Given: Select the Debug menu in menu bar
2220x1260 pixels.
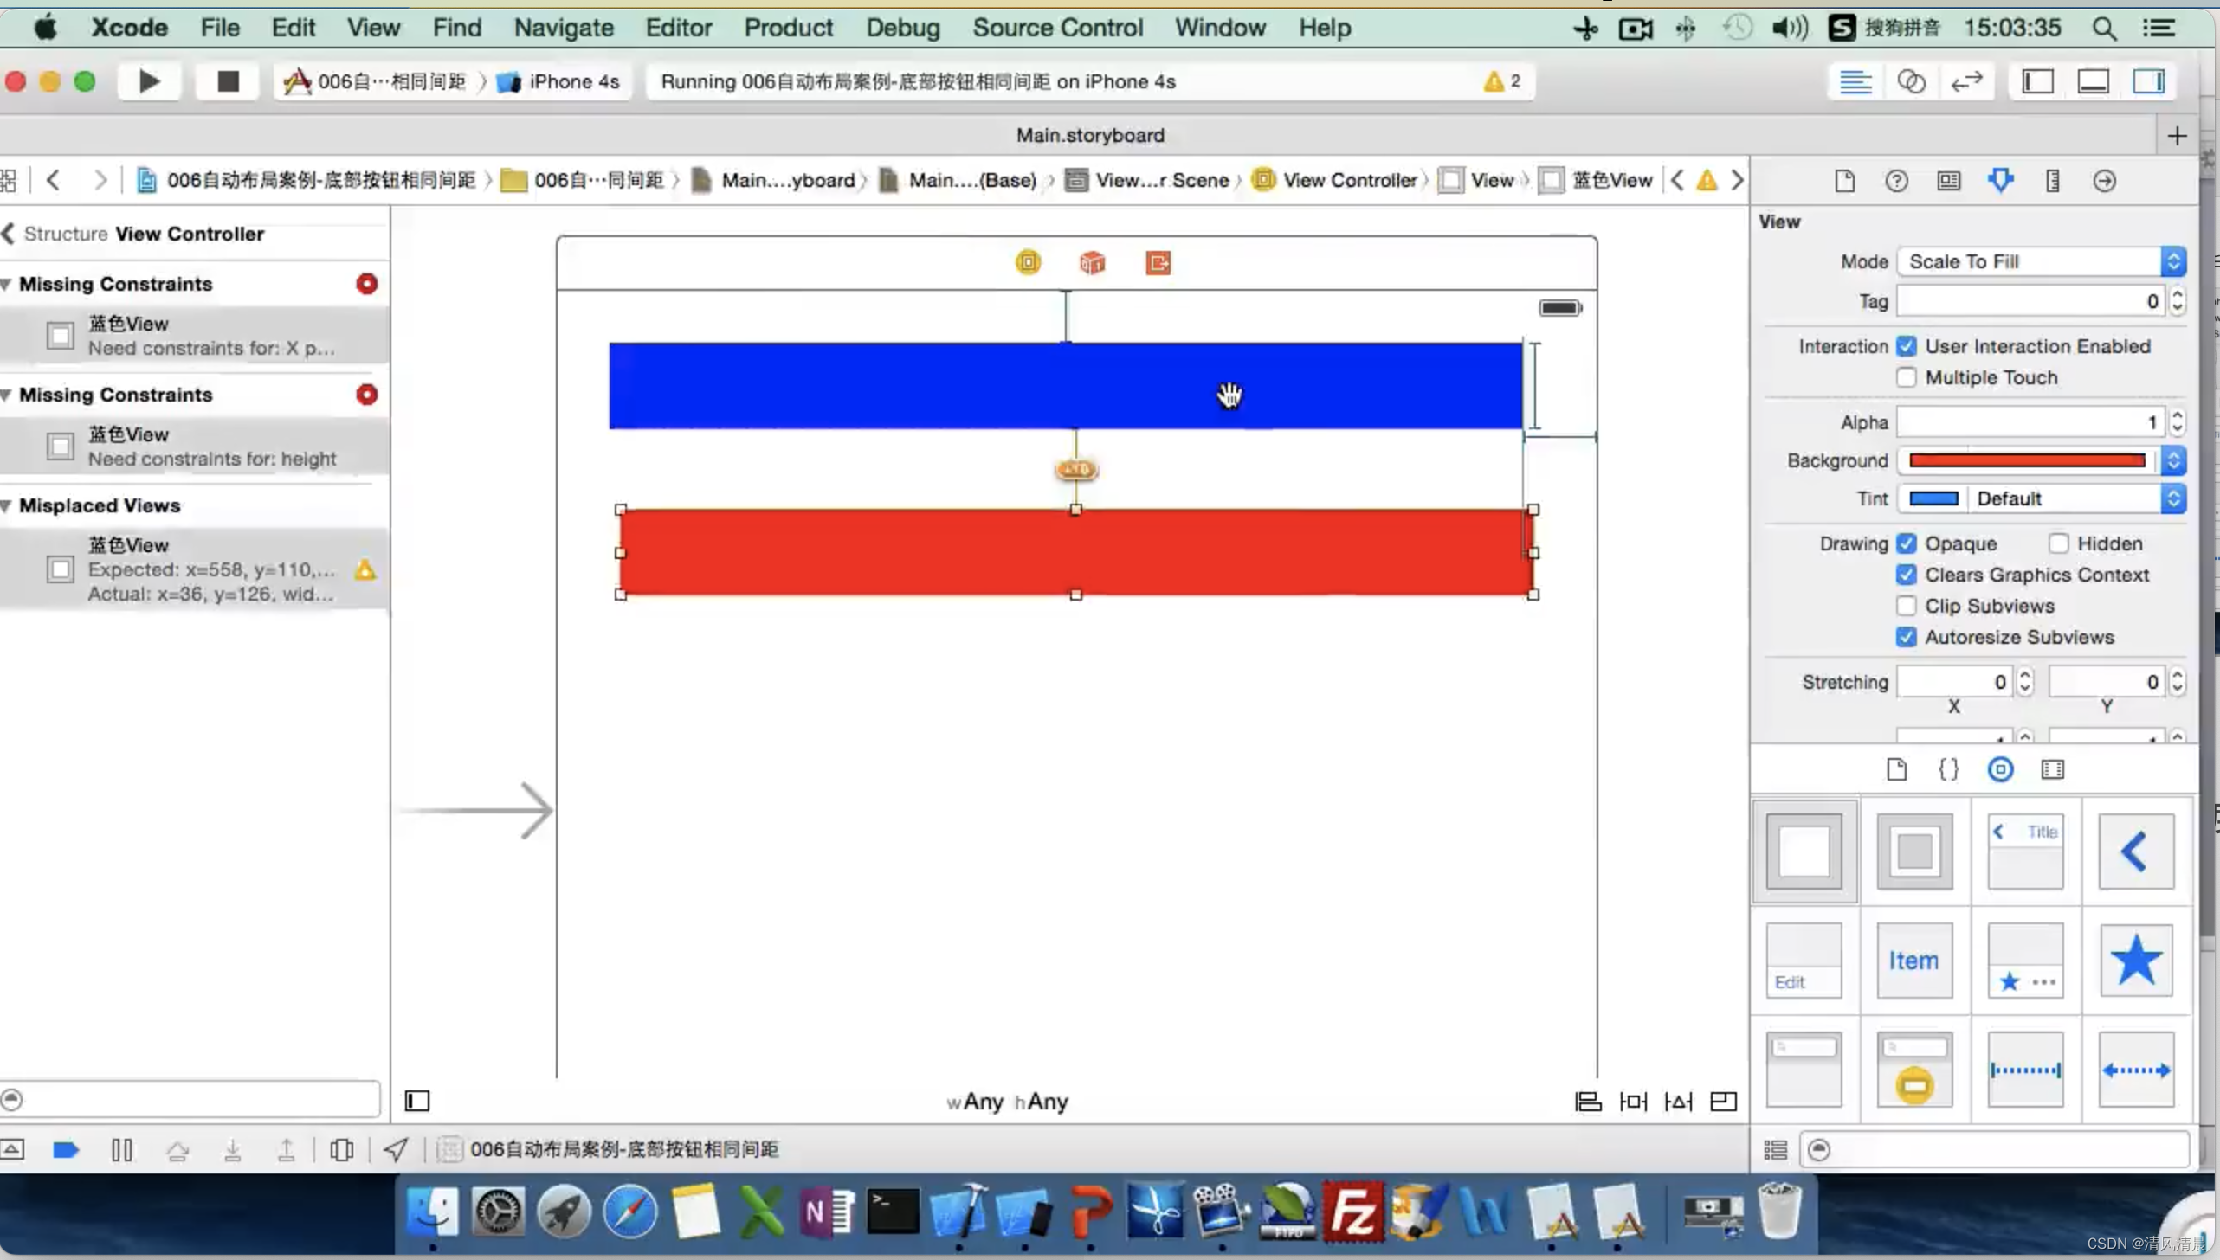Looking at the screenshot, I should point(901,28).
